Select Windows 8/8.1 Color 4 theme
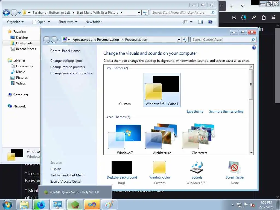Image resolution: width=280 pixels, height=210 pixels. 162,90
